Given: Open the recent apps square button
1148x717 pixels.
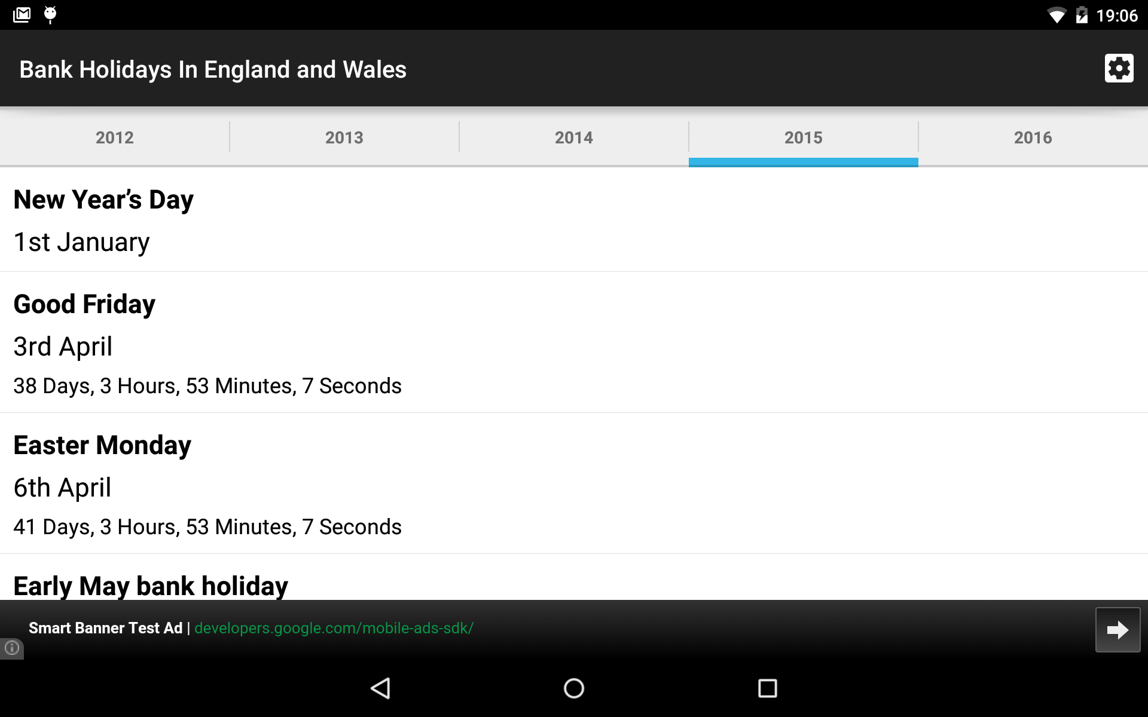Looking at the screenshot, I should pyautogui.click(x=767, y=688).
